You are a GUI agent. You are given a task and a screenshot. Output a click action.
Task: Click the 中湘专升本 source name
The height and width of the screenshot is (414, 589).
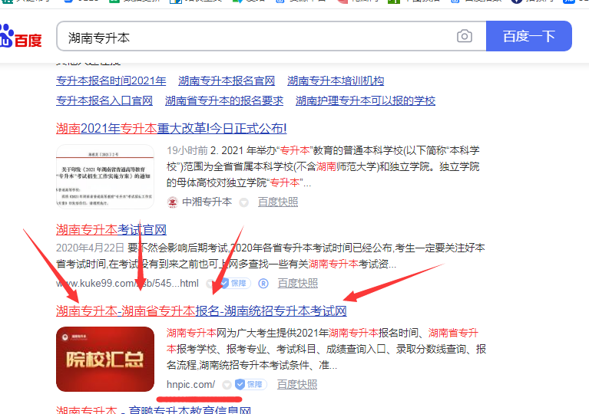207,202
